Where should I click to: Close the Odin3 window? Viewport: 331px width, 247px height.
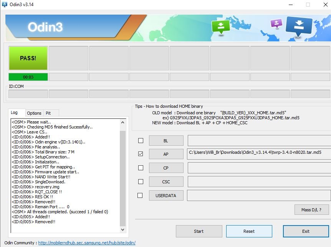click(326, 5)
